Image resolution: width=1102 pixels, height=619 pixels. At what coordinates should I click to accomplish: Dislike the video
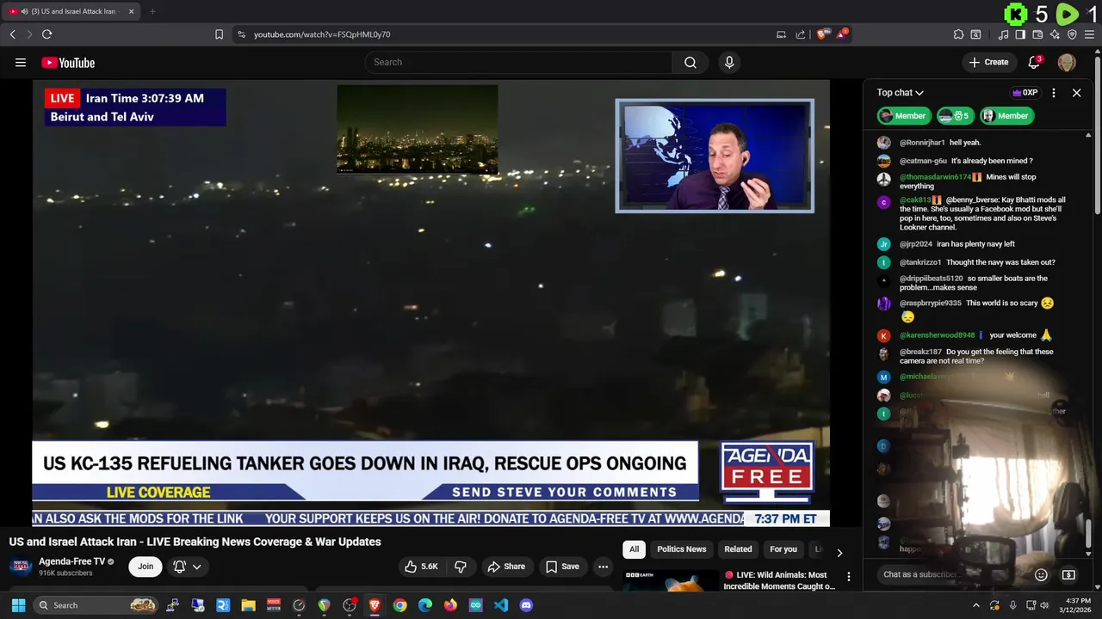pyautogui.click(x=461, y=567)
